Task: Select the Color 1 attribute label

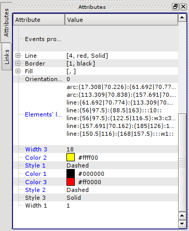Action: tap(36, 174)
